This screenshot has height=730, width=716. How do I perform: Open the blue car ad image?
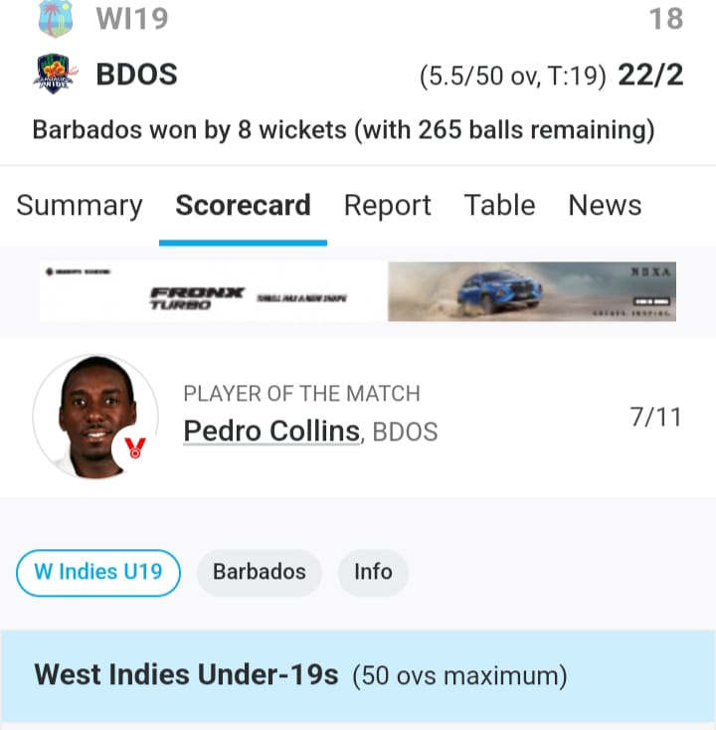[499, 290]
